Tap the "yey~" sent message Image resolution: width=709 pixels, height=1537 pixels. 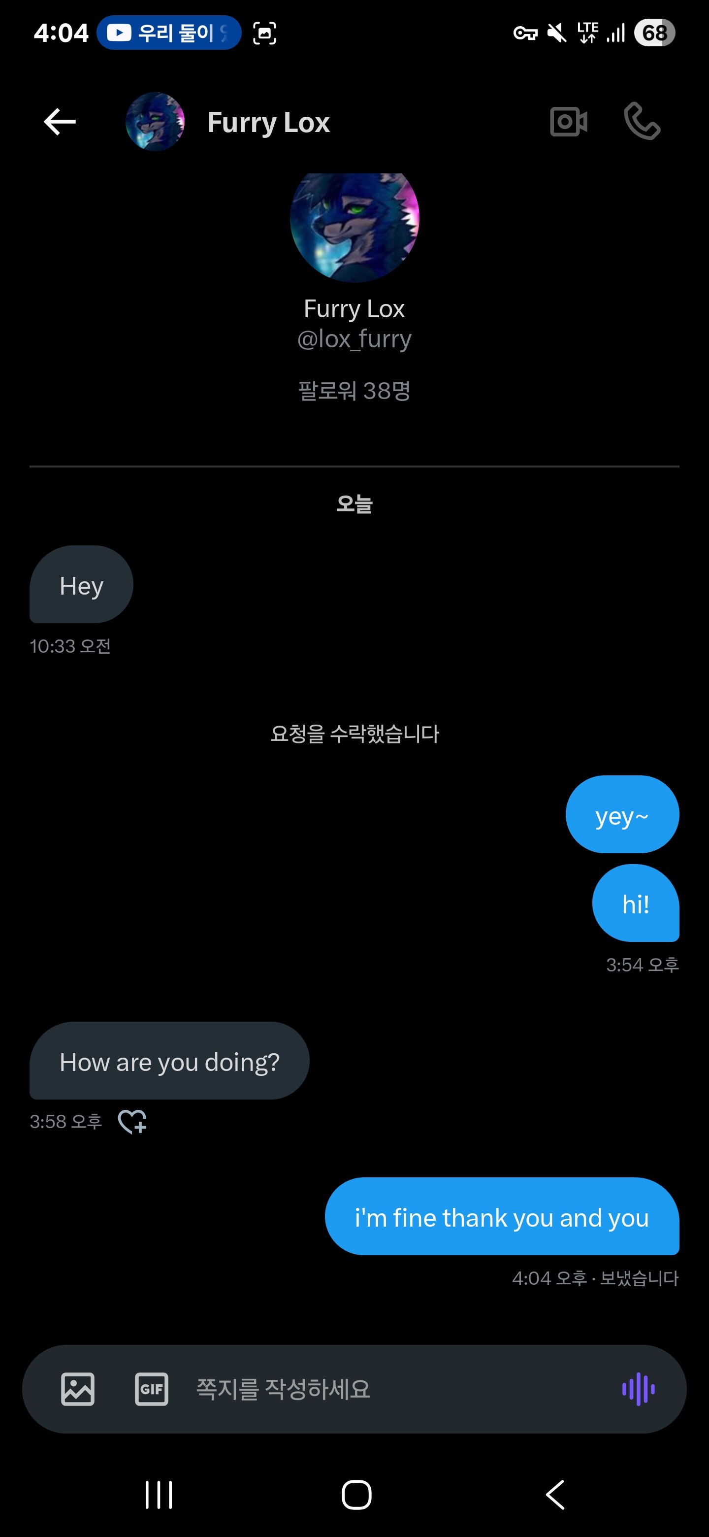pos(622,814)
